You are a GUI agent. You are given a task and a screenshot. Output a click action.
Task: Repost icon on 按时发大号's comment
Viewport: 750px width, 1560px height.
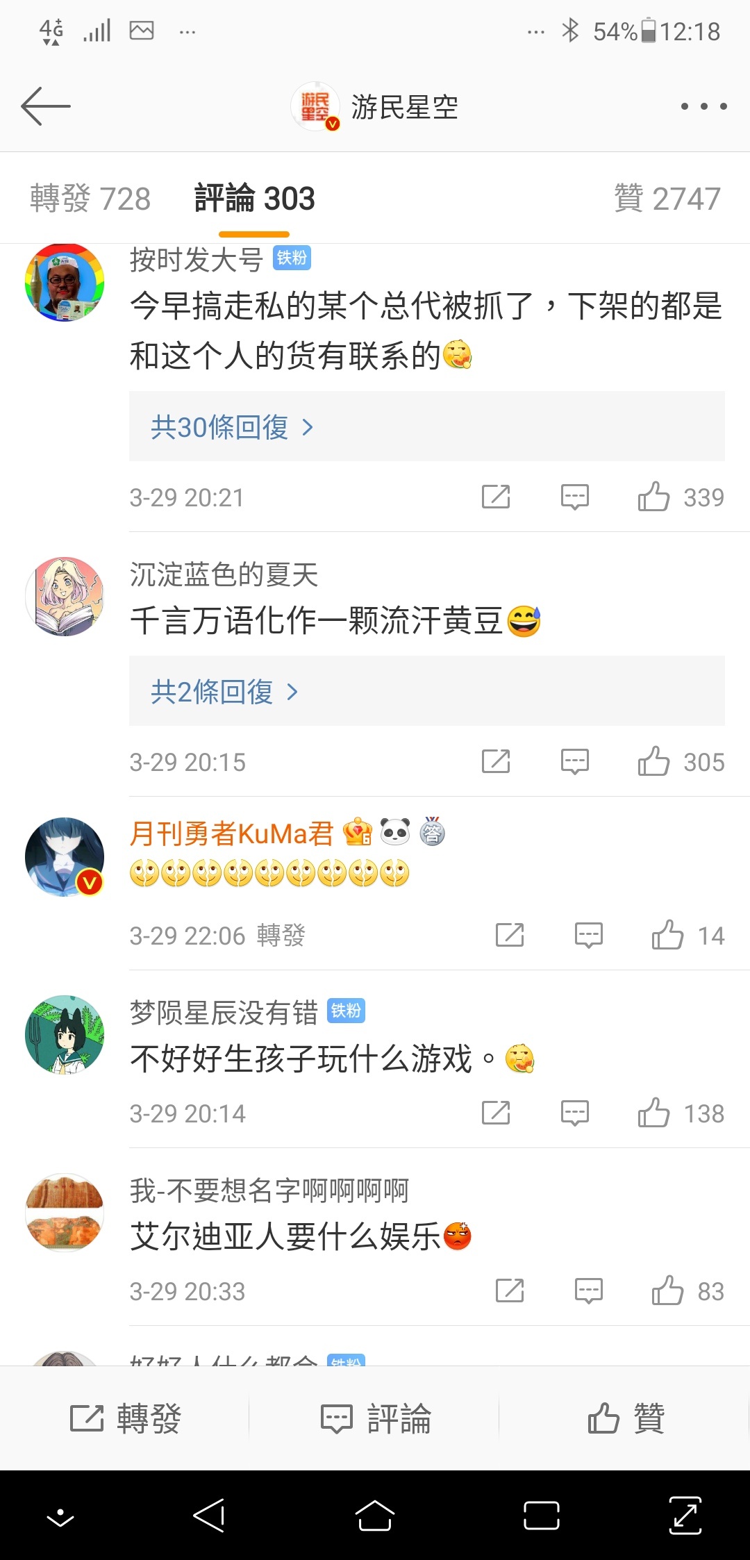pos(496,497)
